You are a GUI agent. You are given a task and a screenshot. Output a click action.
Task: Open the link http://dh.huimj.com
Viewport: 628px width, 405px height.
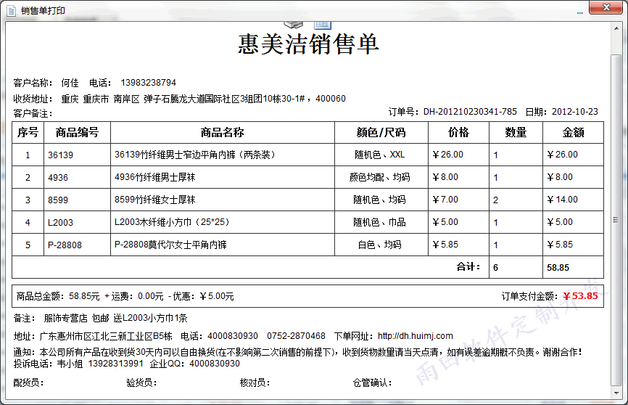coord(416,336)
